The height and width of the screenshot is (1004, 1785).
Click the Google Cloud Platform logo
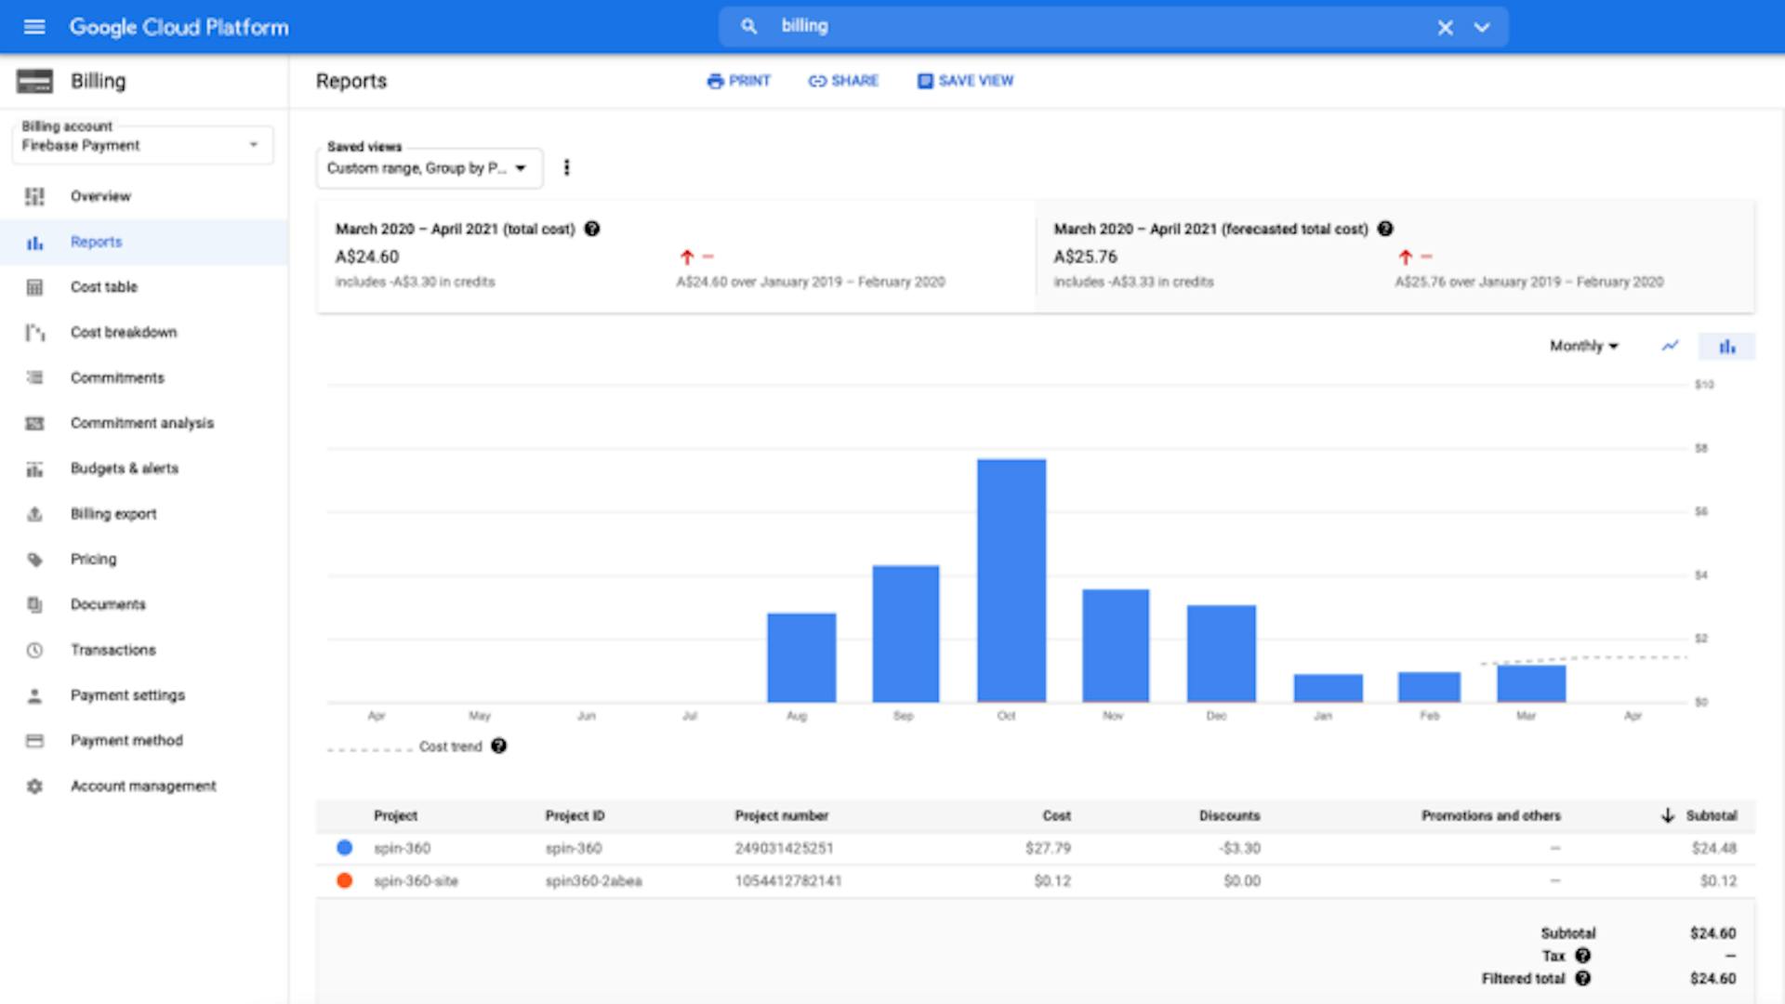[179, 27]
